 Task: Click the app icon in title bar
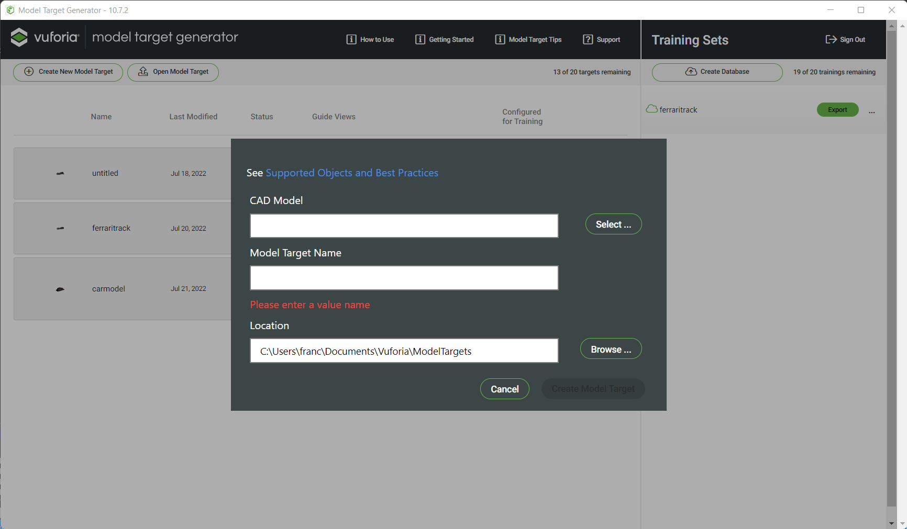coord(10,10)
